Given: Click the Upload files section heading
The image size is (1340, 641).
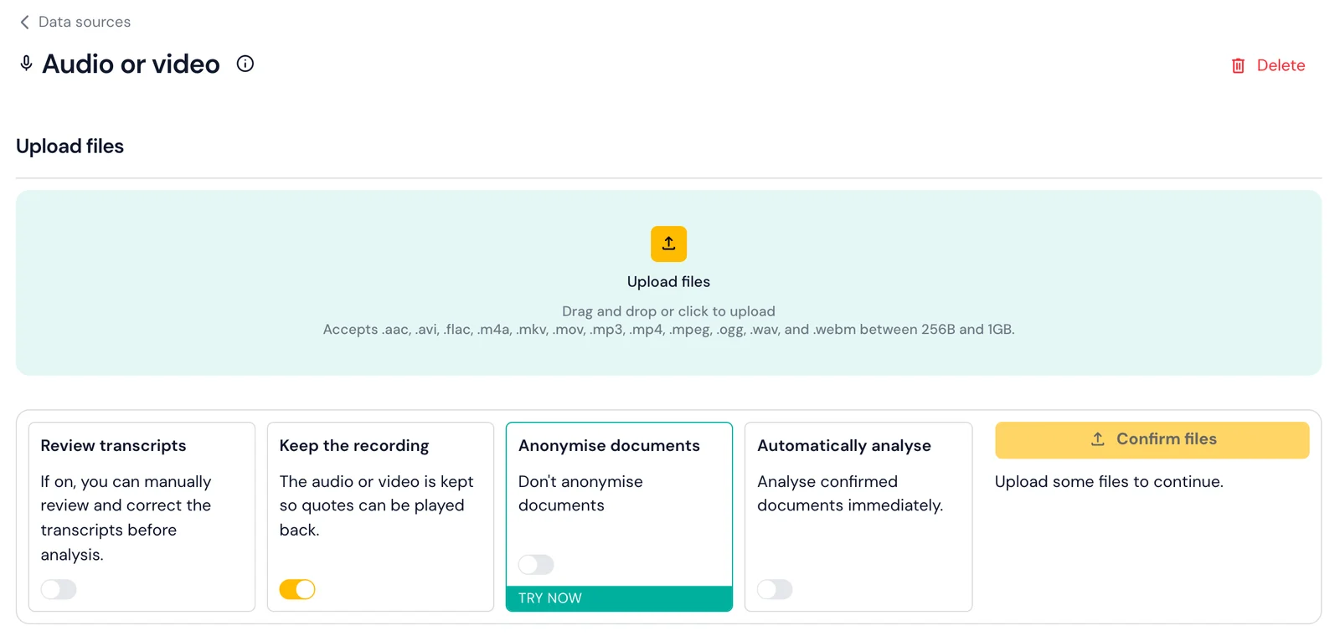Looking at the screenshot, I should tap(70, 146).
